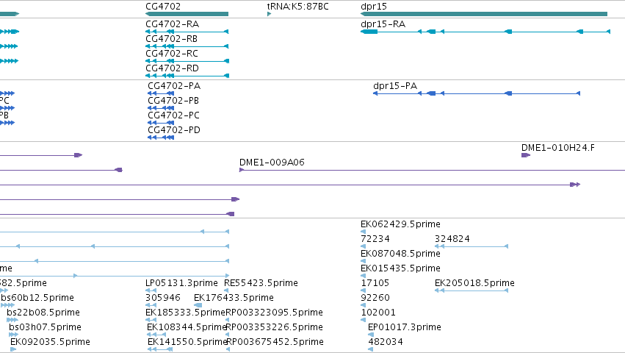Viewport: 625px width, 353px height.
Task: Click the bs22b08.5prime label
Action: [43, 313]
